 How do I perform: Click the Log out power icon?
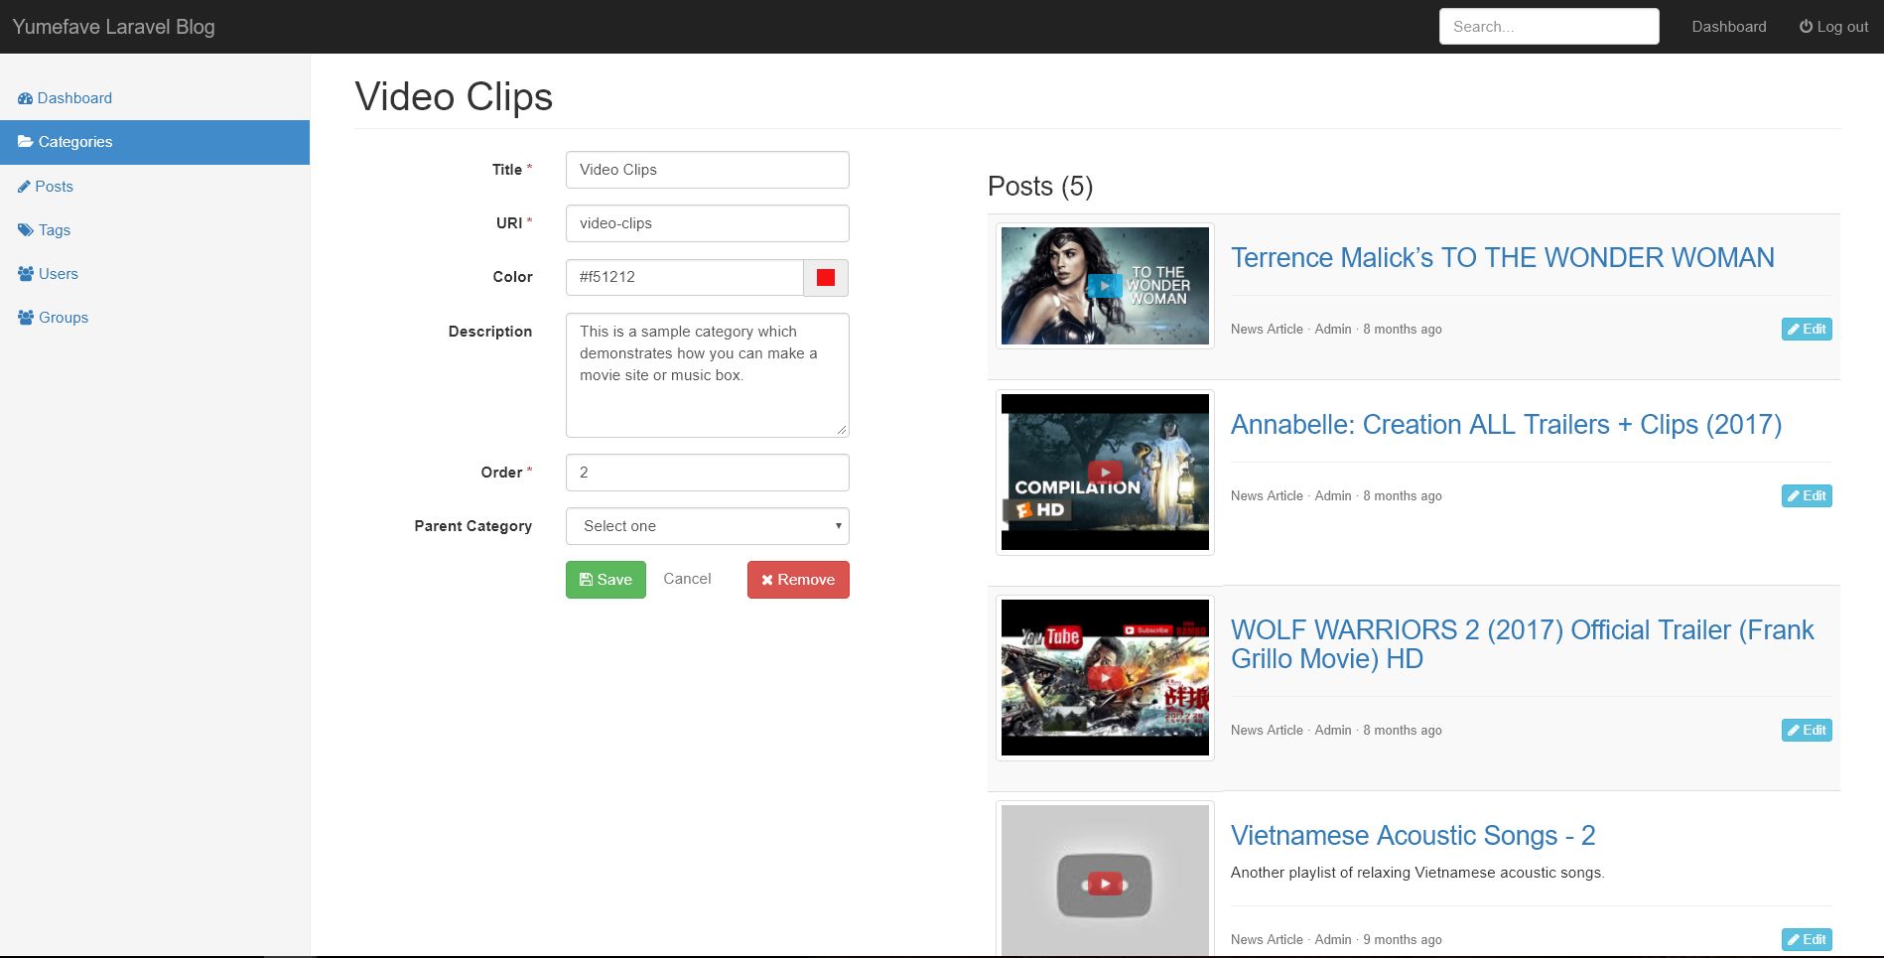(1806, 27)
